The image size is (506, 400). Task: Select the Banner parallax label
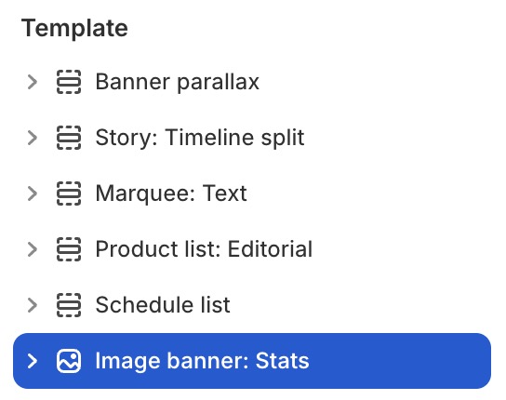(x=177, y=82)
